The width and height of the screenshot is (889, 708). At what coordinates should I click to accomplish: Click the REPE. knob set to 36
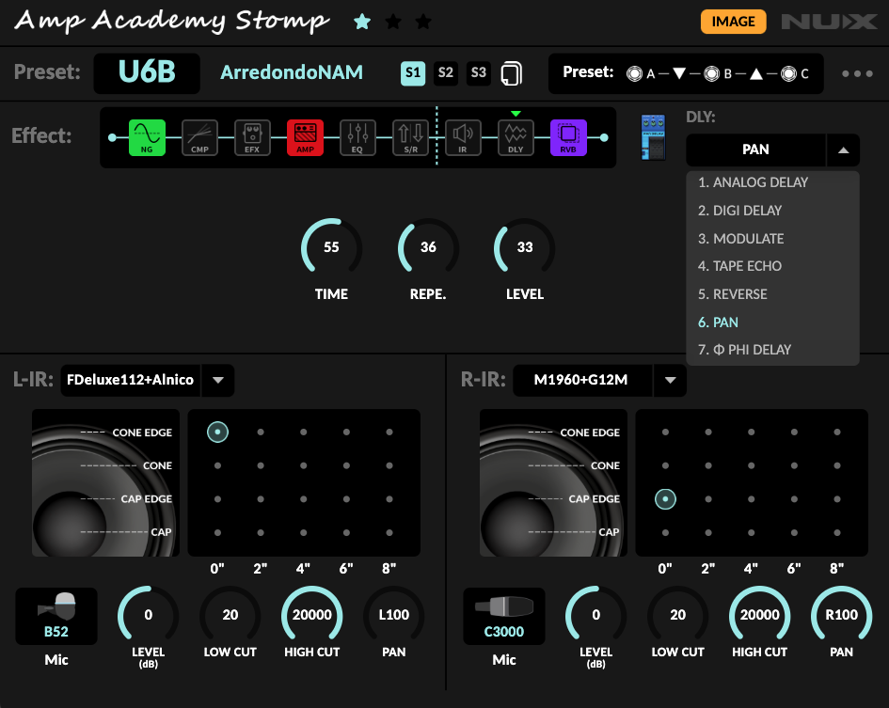pos(428,247)
